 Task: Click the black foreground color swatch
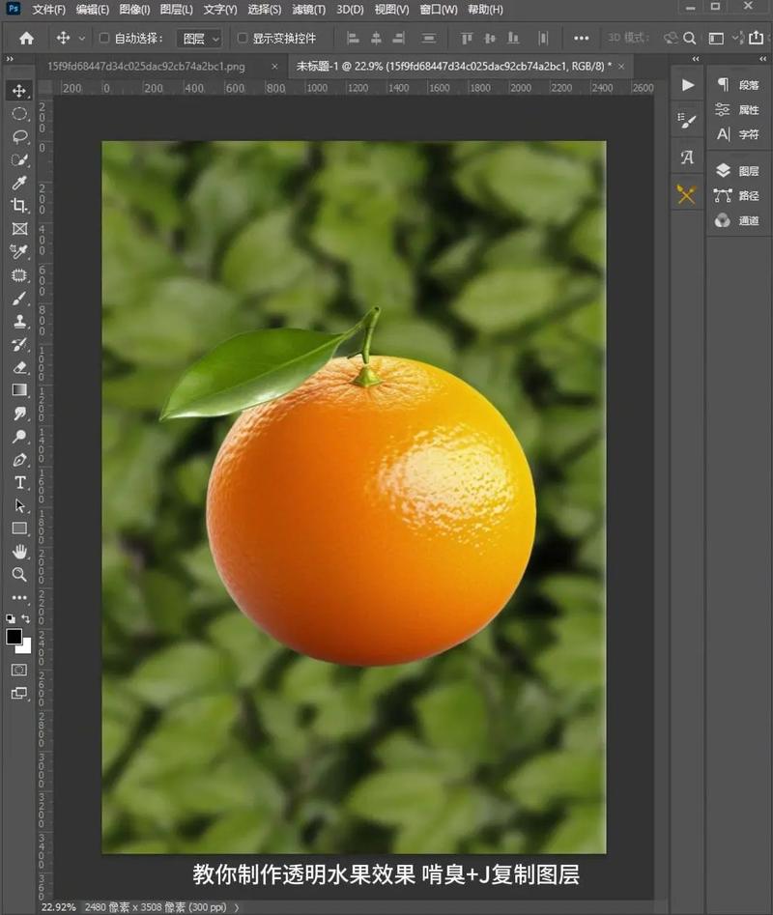pos(14,637)
